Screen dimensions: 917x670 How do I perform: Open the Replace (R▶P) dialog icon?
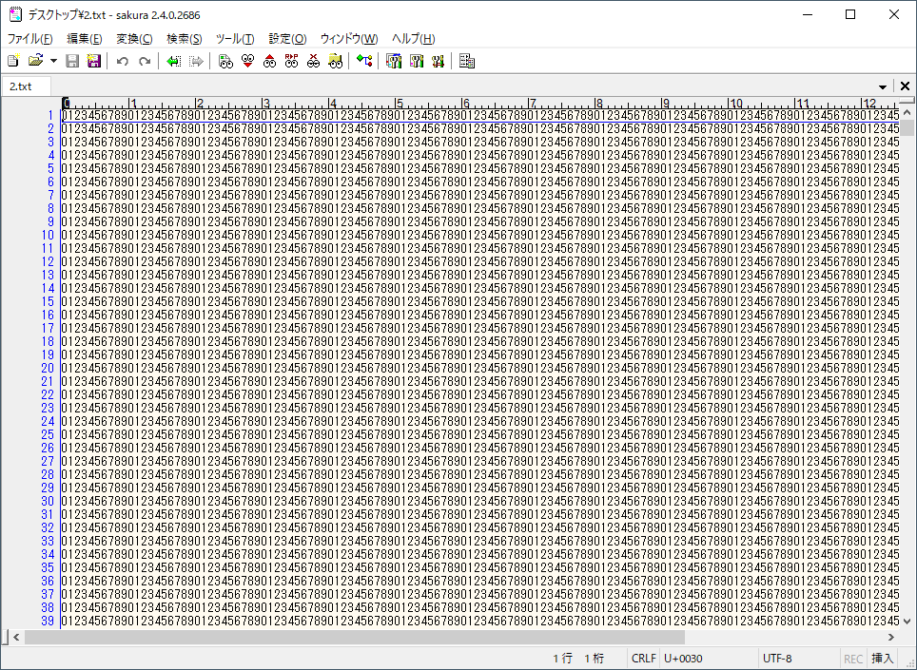pos(291,61)
